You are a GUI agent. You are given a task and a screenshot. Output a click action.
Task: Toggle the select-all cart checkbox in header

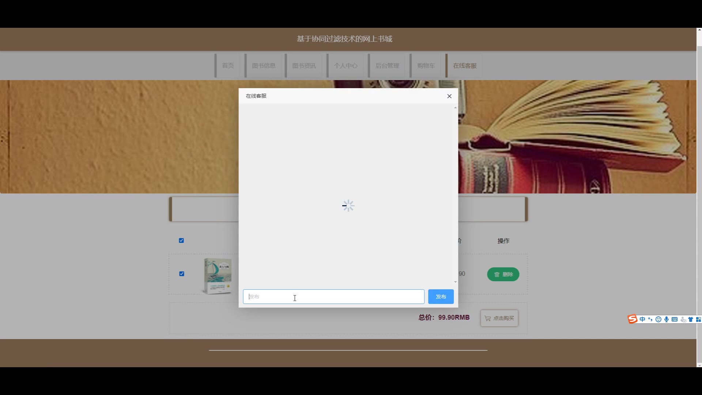[x=181, y=240]
